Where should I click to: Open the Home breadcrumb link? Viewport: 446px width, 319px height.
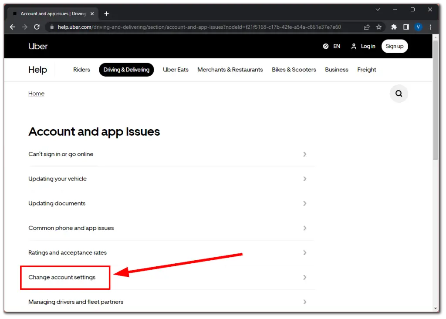point(36,93)
